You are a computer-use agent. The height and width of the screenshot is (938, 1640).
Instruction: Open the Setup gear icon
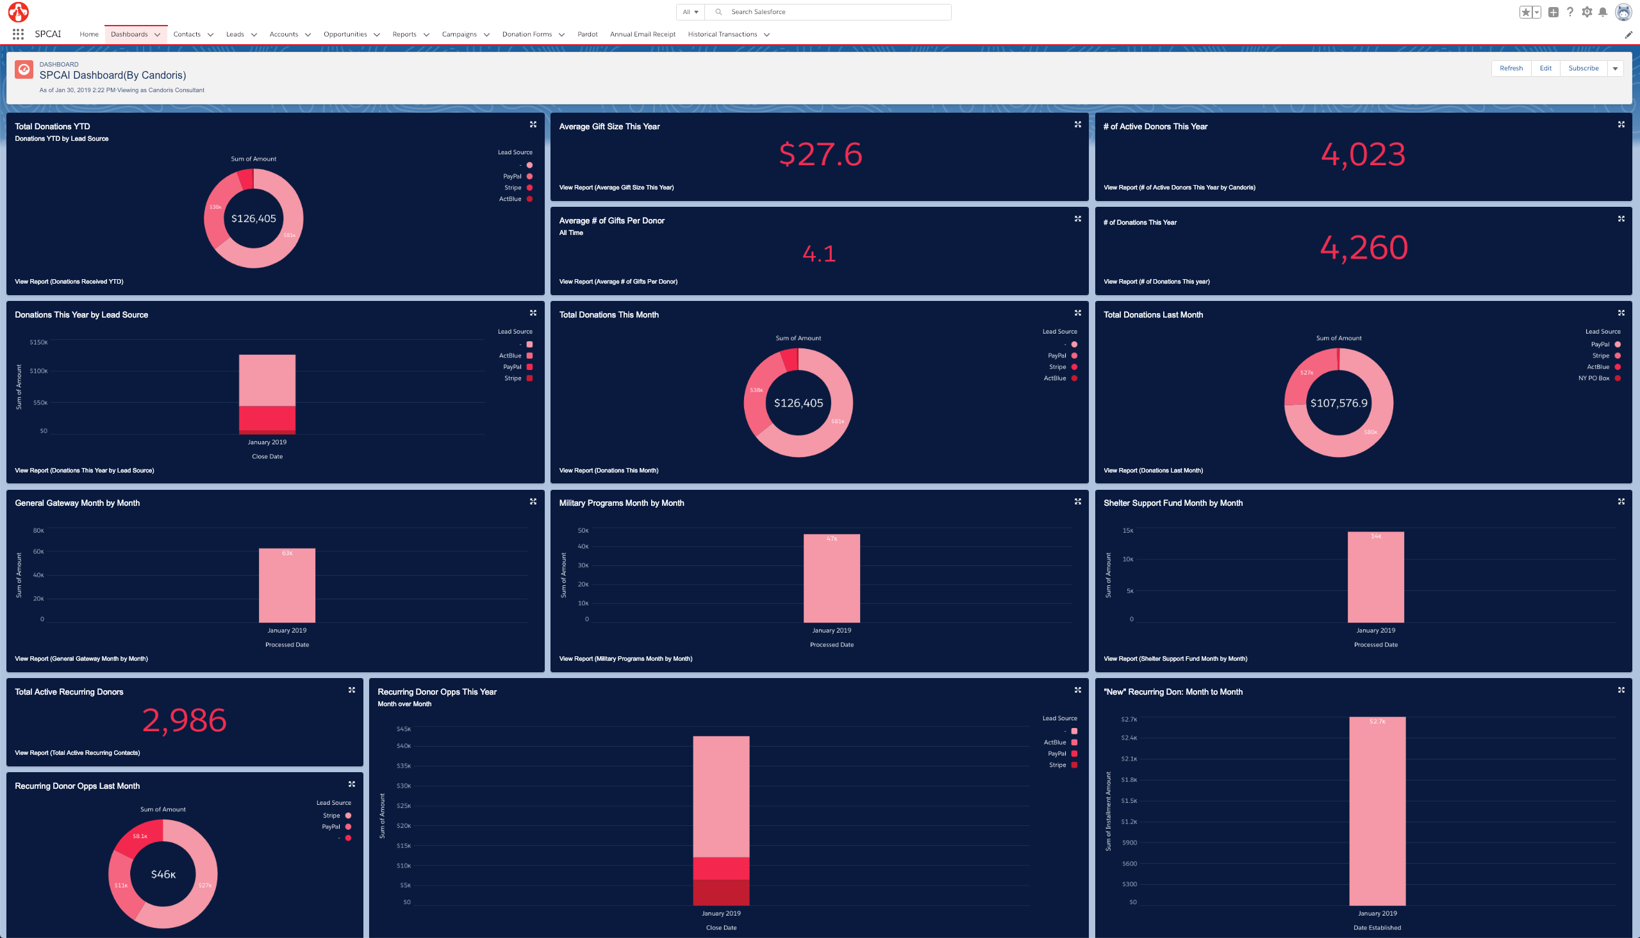[x=1587, y=12]
